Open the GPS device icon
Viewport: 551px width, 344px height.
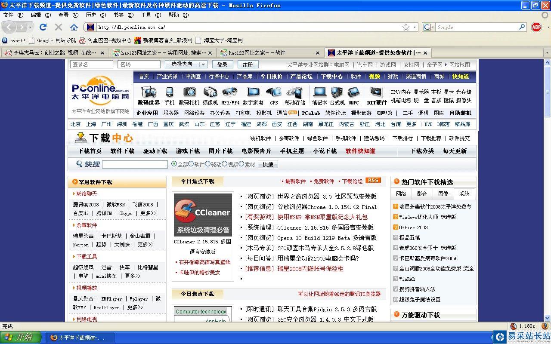click(274, 92)
